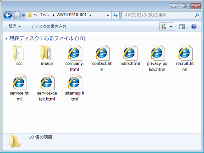Open the view options dropdown arrow
The image size is (204, 153).
171,27
